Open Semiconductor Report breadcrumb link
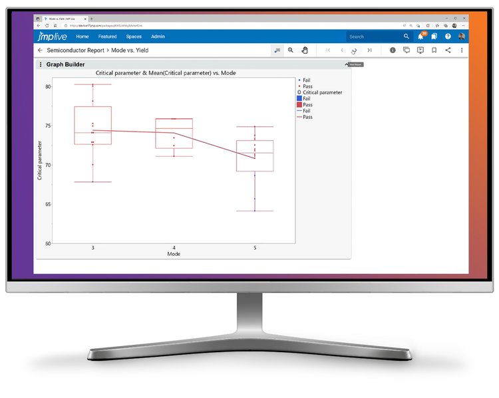 [75, 50]
